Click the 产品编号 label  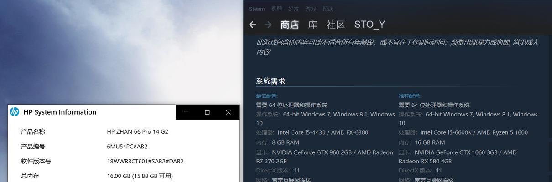tap(33, 147)
